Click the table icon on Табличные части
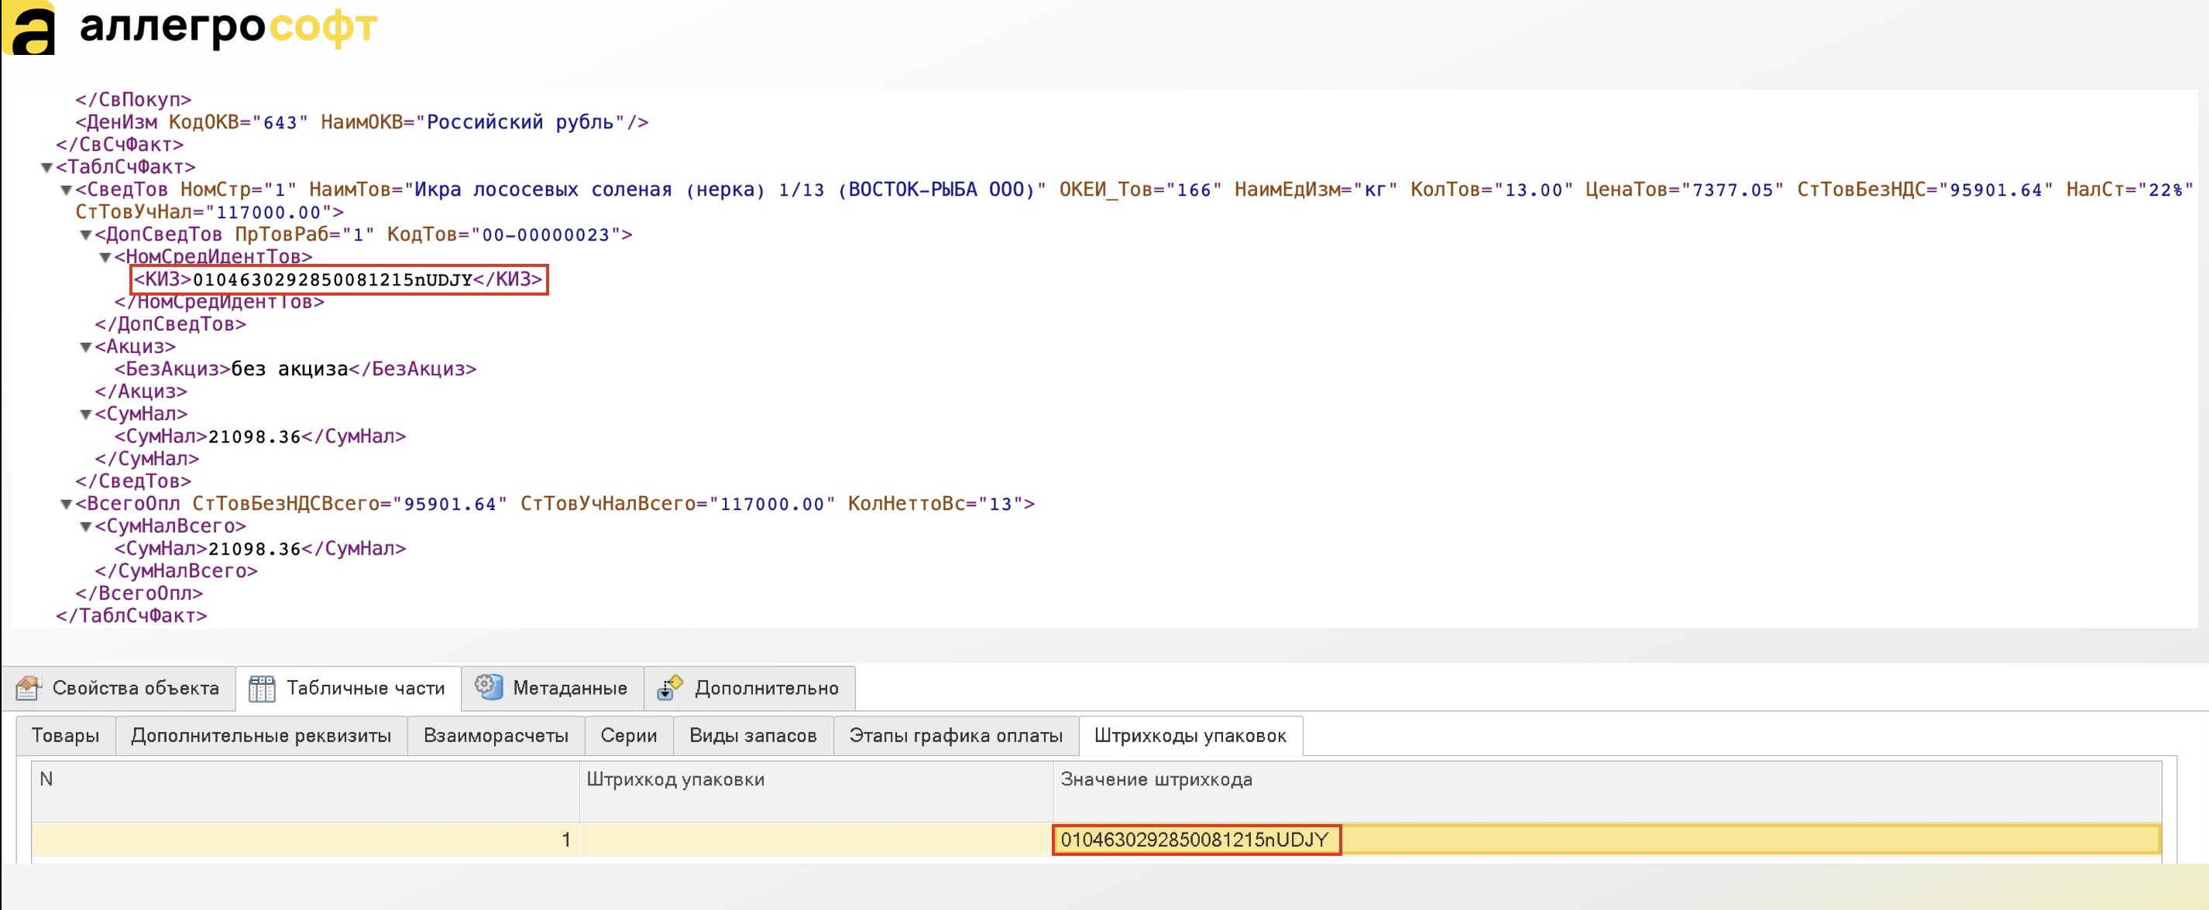The image size is (2209, 910). [x=262, y=689]
